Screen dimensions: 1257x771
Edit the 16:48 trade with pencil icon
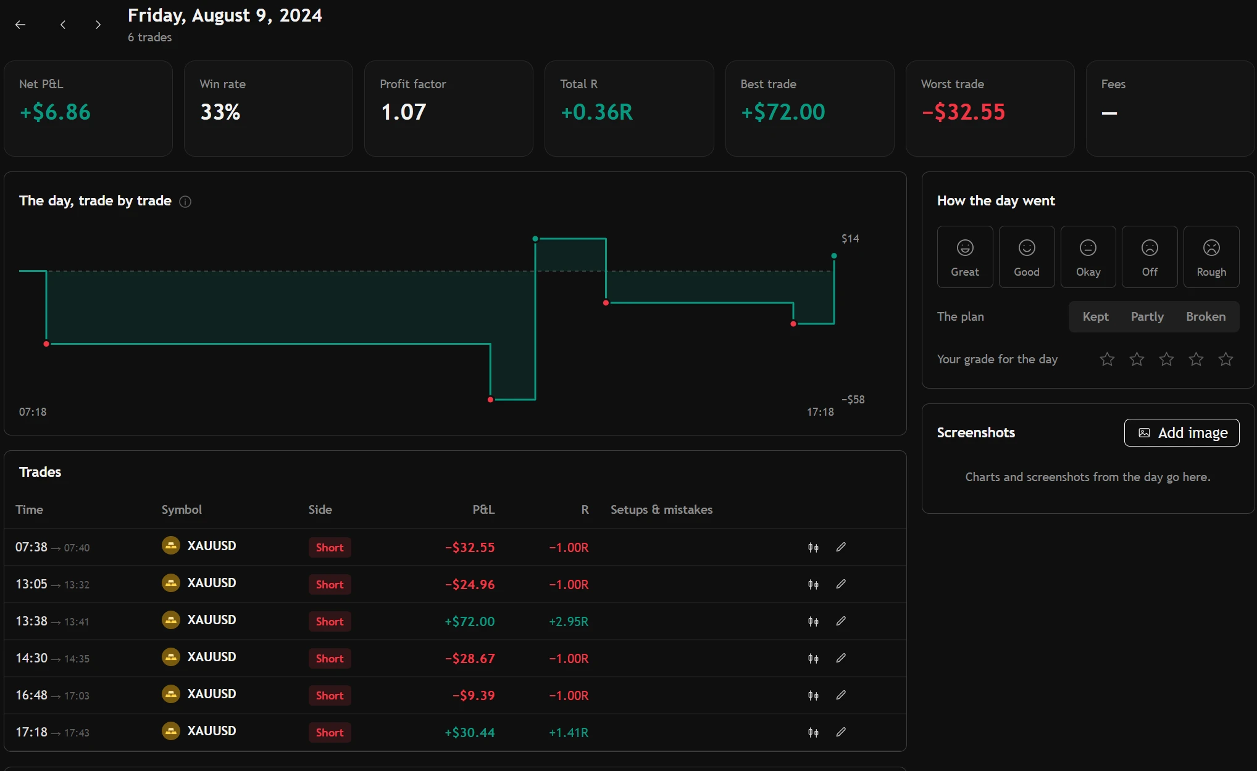[x=841, y=695]
